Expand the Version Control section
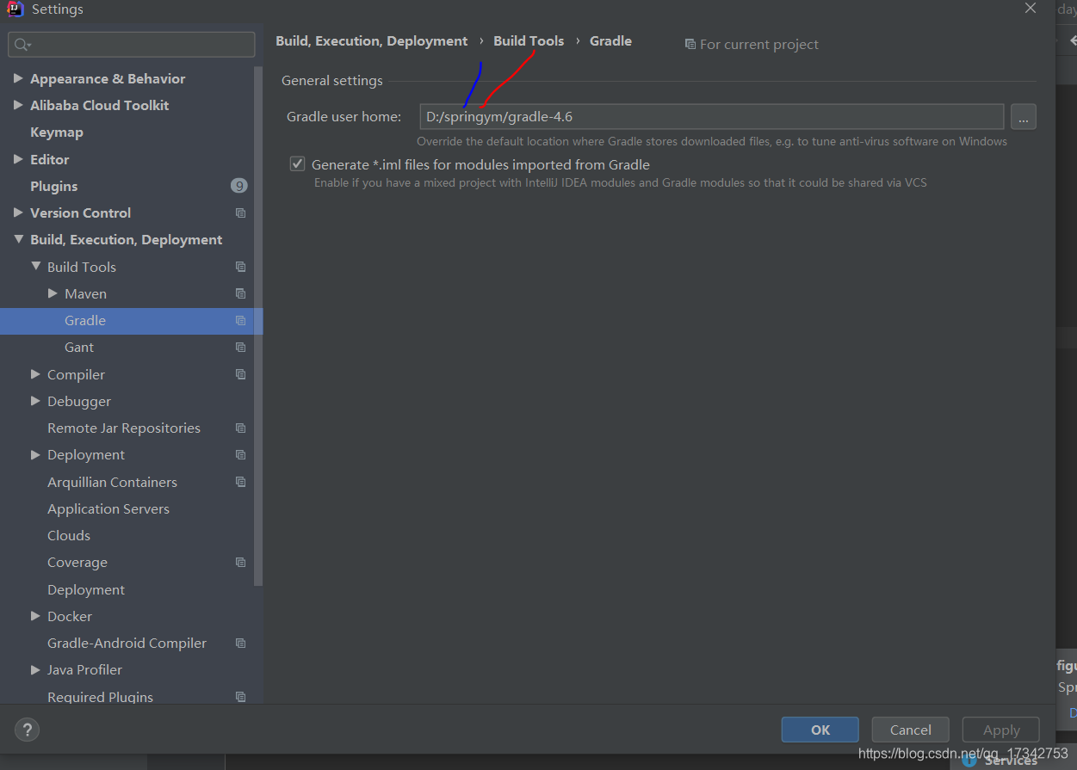The height and width of the screenshot is (770, 1077). point(18,213)
